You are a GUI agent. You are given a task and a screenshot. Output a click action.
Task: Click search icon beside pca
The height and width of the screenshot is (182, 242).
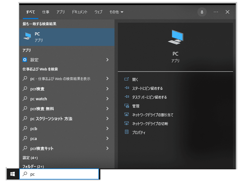(25, 138)
